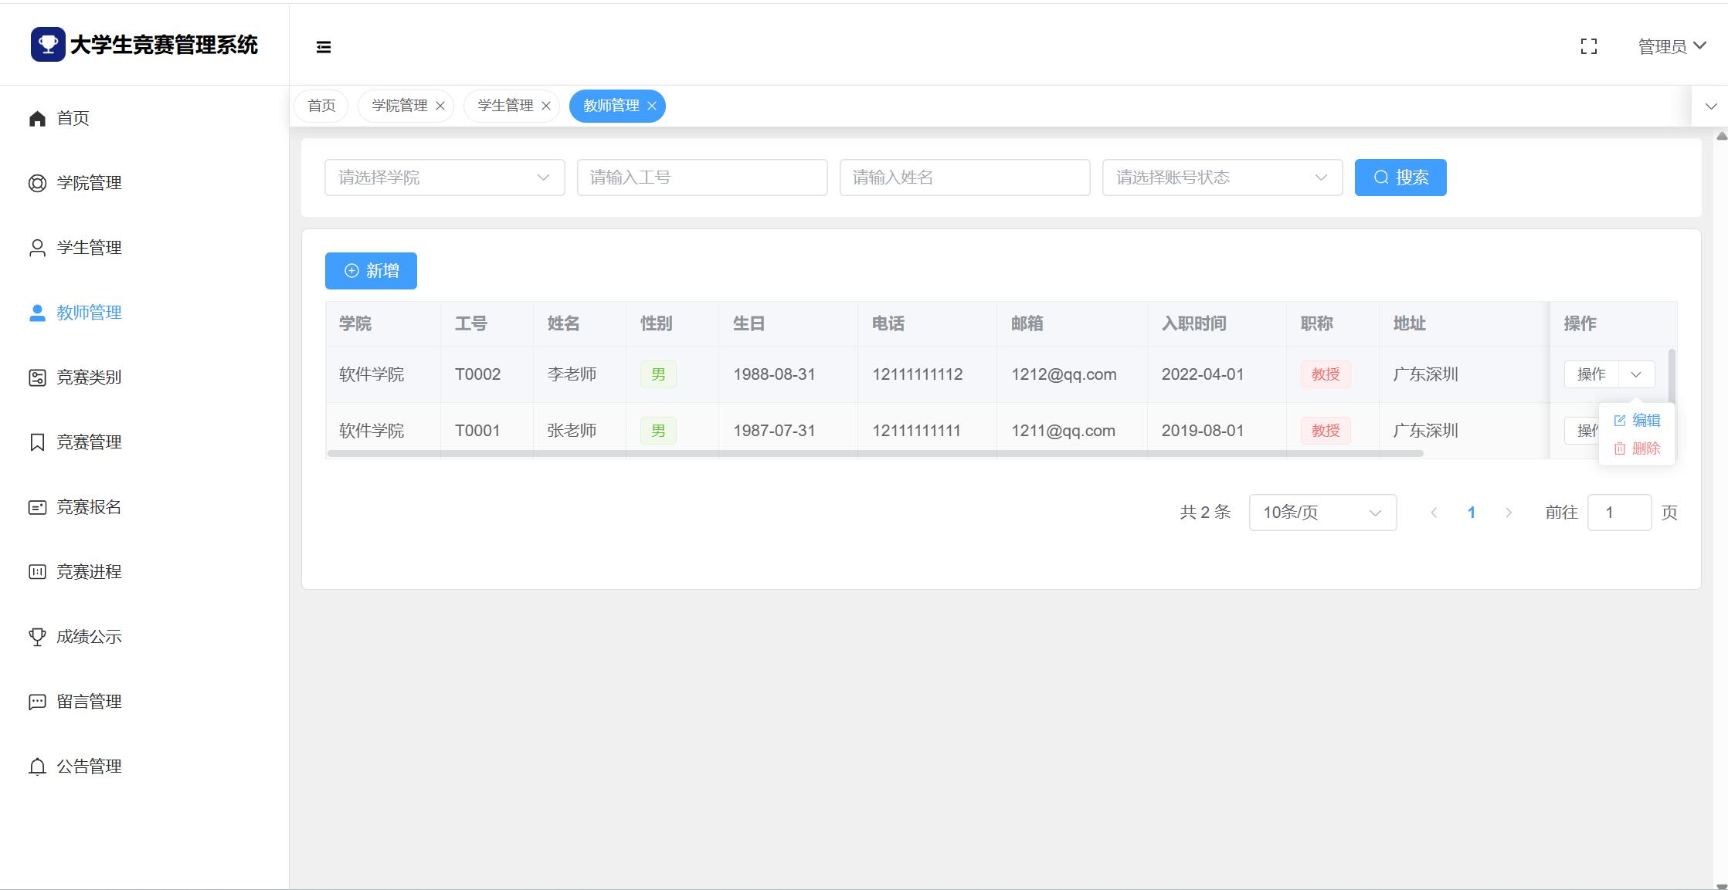Open 留言管理 chat menu item
The width and height of the screenshot is (1728, 890).
[x=88, y=702]
